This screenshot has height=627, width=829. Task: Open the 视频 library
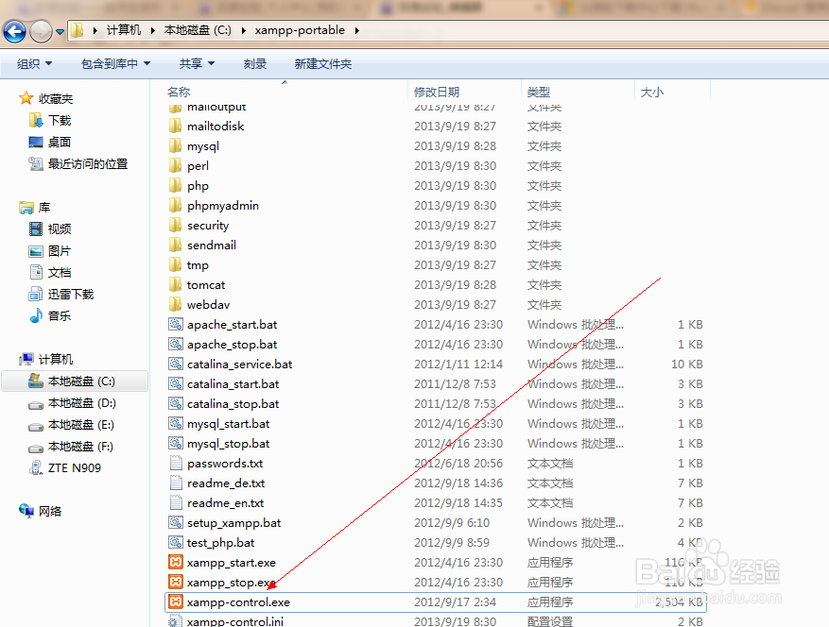[50, 229]
